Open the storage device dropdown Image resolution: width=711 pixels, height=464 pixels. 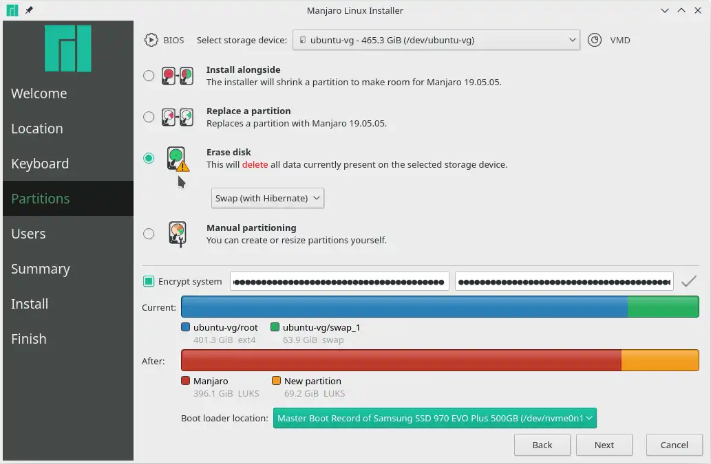point(436,40)
